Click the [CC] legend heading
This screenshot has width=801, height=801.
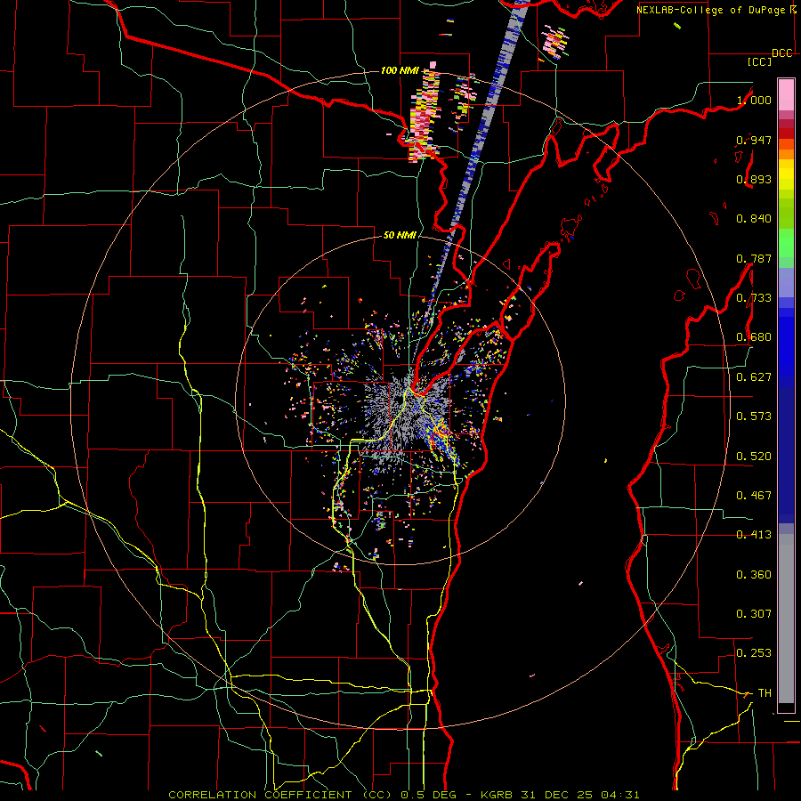[759, 61]
